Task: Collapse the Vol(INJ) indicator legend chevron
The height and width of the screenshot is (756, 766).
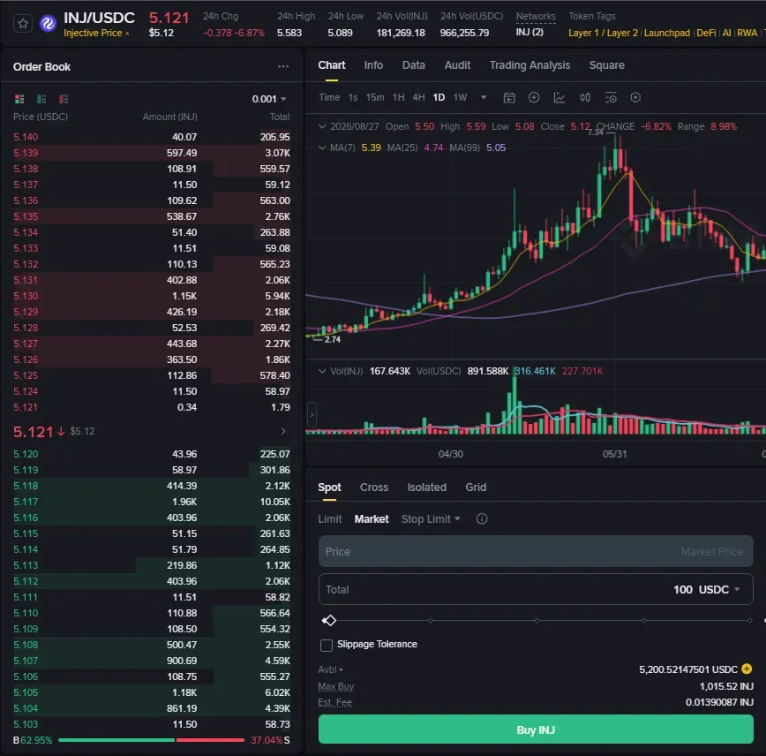Action: coord(322,371)
